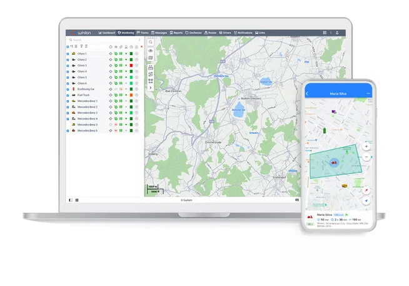
Task: Open the user account icon in the top bar
Action: pos(337,33)
